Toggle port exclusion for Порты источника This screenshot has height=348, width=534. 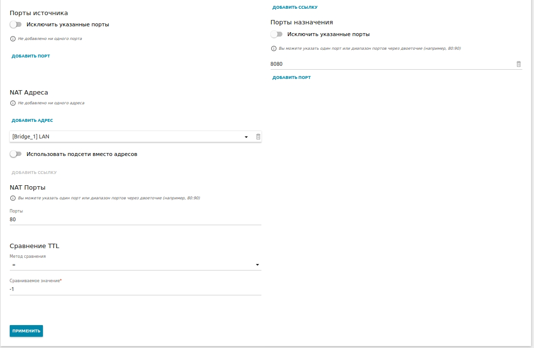[16, 24]
